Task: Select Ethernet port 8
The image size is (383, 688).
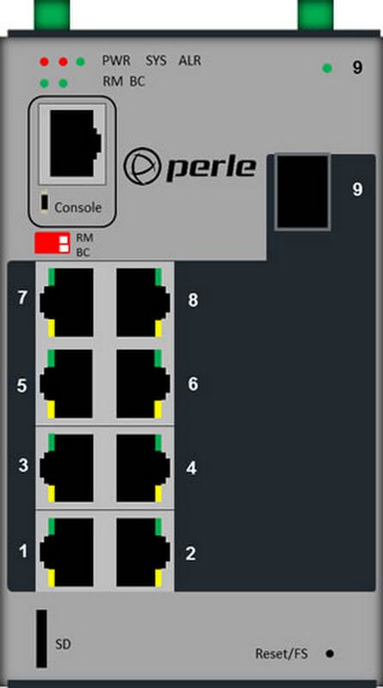Action: pyautogui.click(x=143, y=303)
